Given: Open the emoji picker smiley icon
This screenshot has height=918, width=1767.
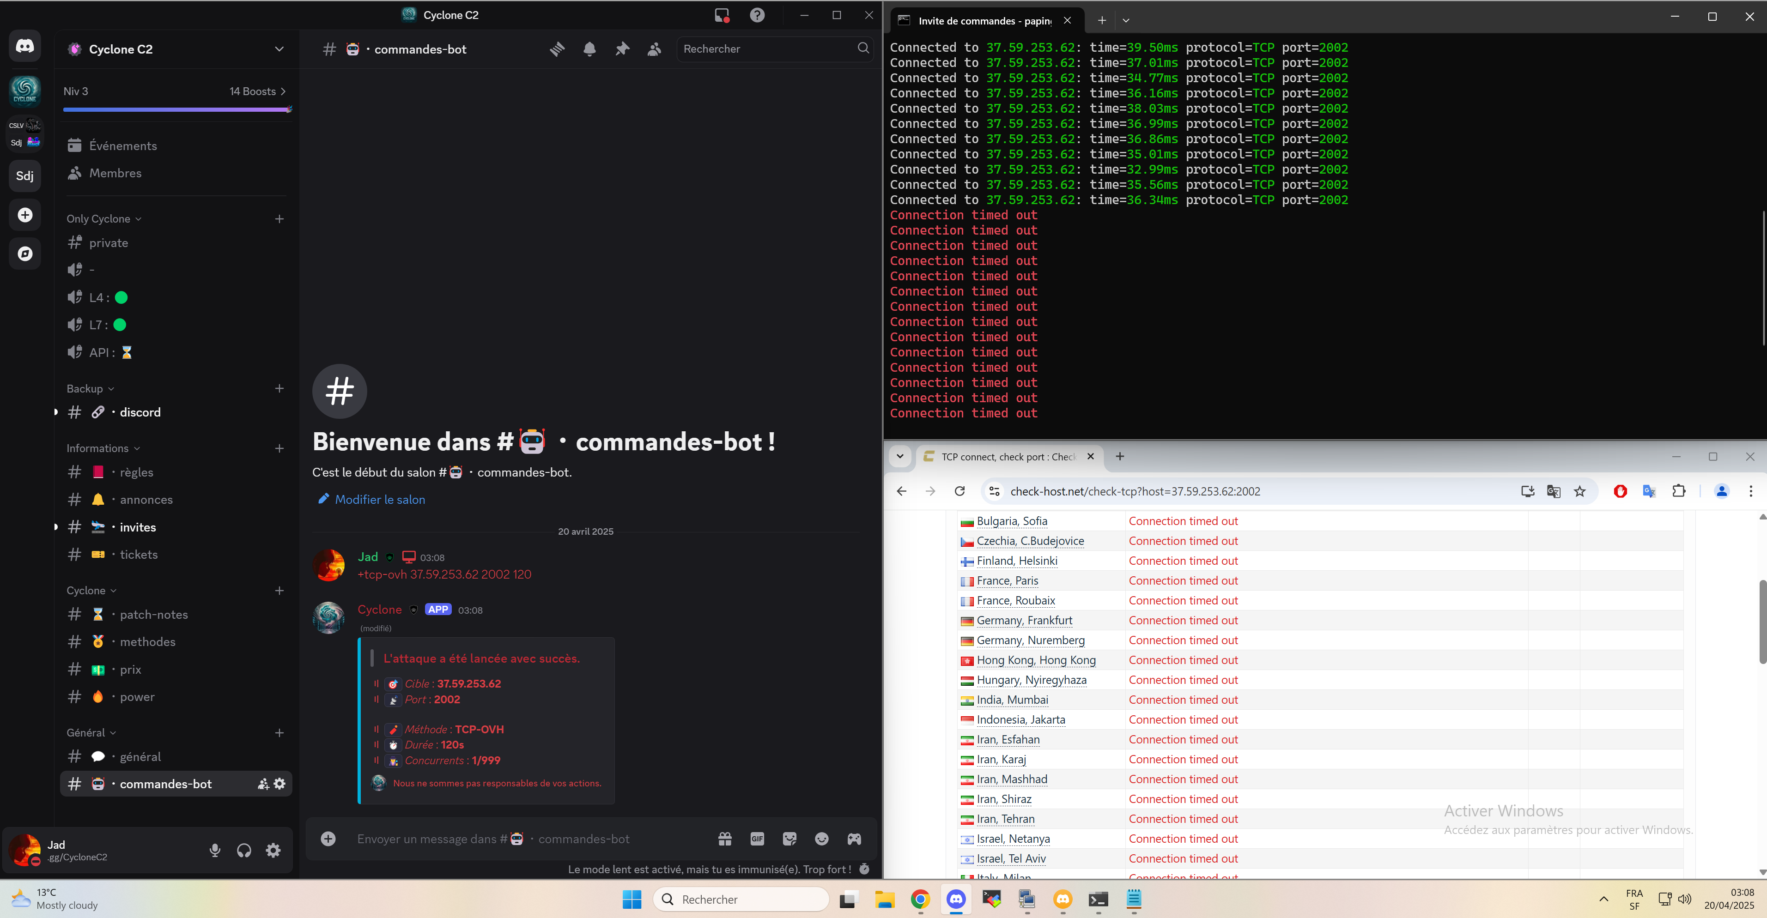Looking at the screenshot, I should [x=822, y=839].
